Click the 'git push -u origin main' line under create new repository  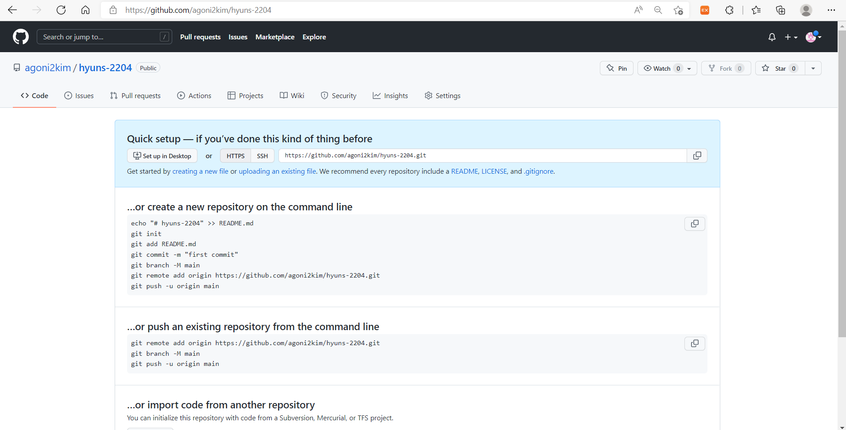tap(175, 286)
